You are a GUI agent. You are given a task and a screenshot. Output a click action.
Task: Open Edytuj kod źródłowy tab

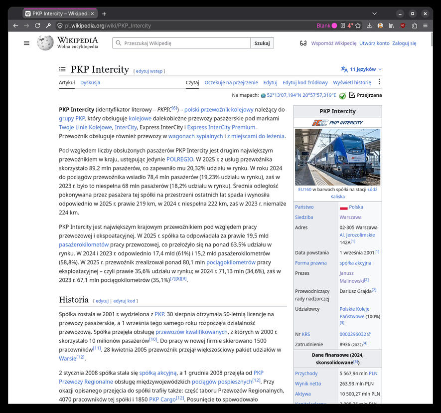point(305,82)
